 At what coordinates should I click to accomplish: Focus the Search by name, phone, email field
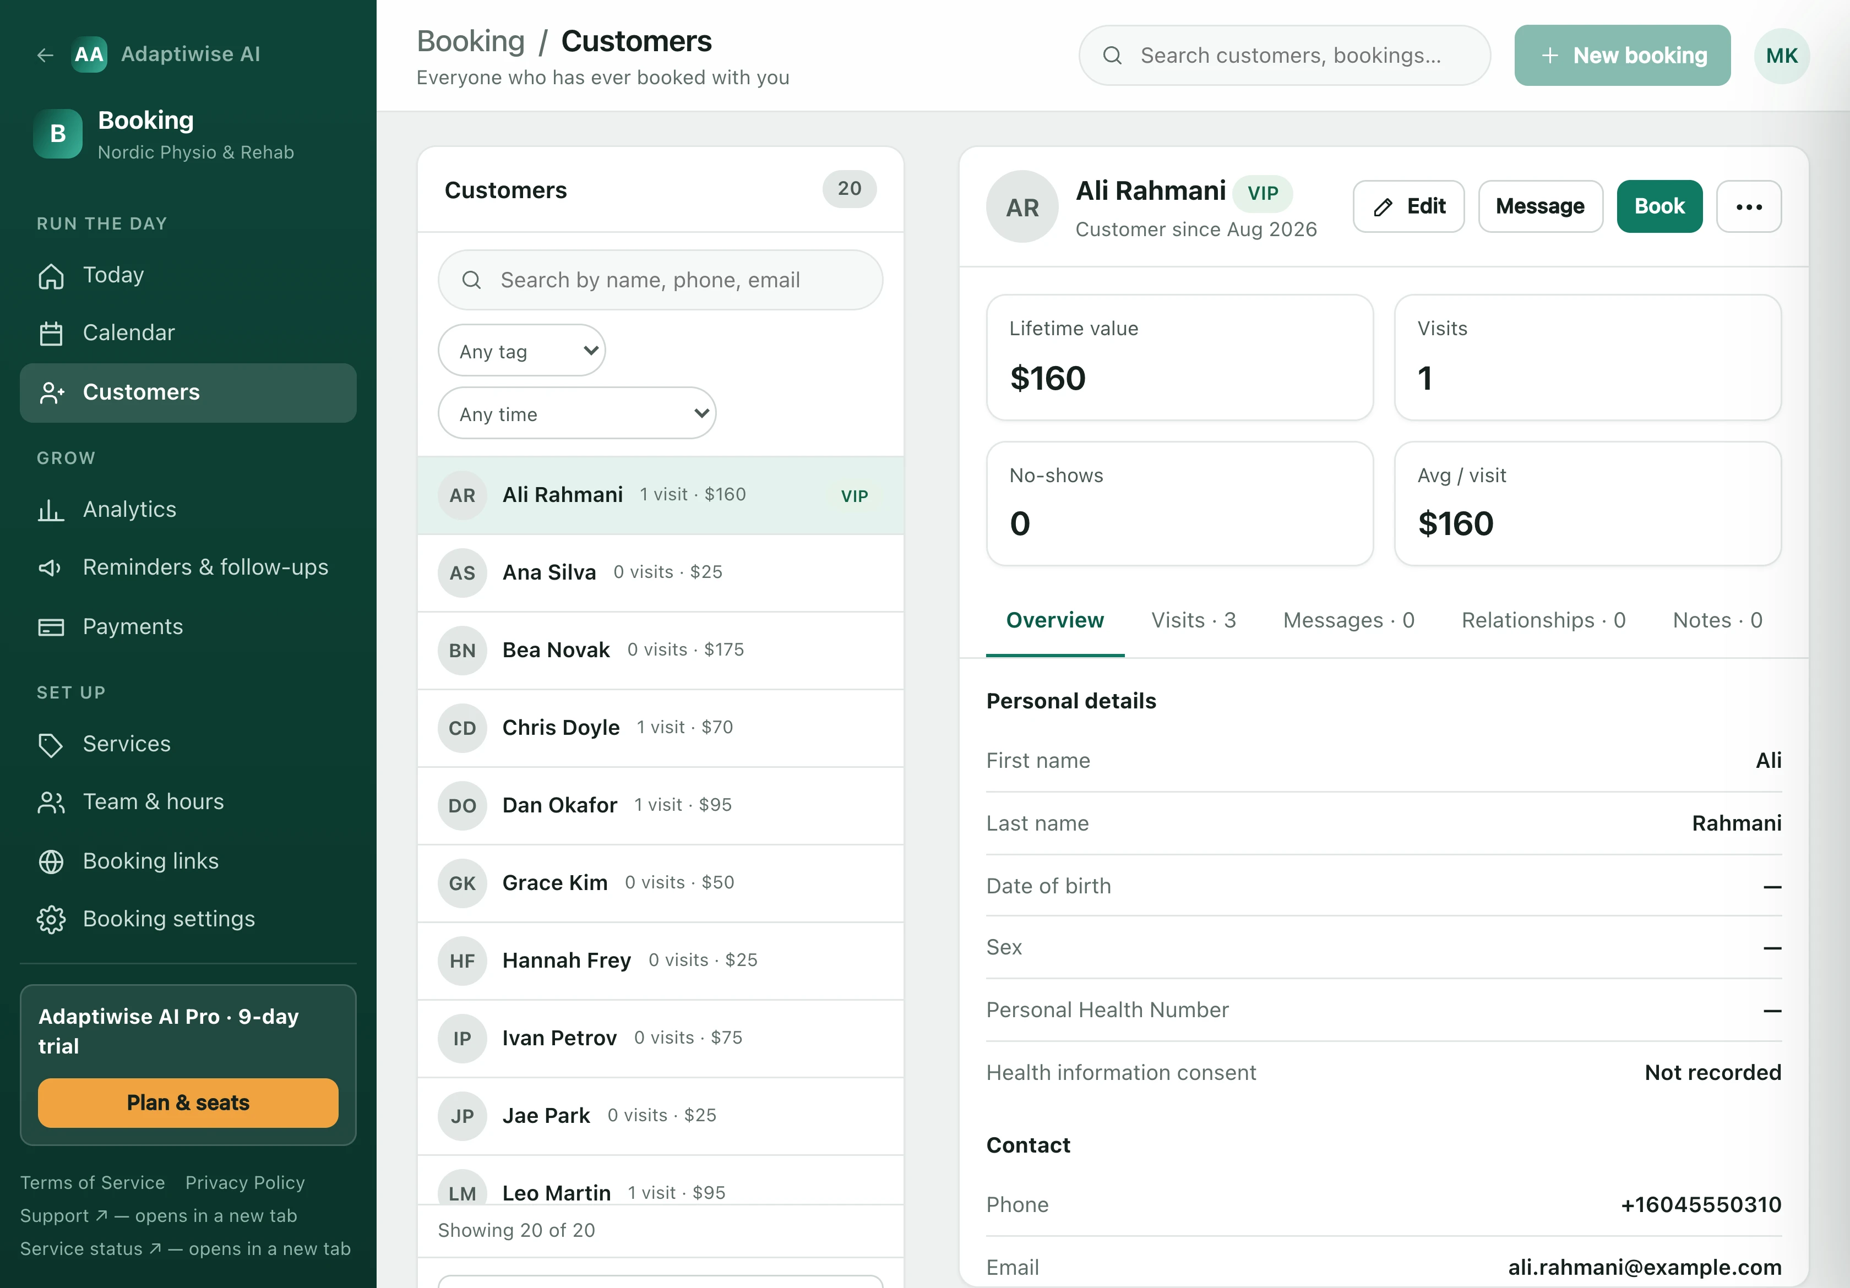[660, 280]
